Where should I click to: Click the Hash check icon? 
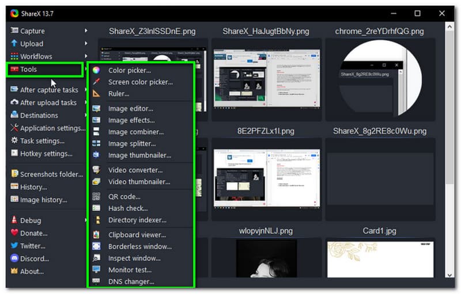[x=96, y=208]
